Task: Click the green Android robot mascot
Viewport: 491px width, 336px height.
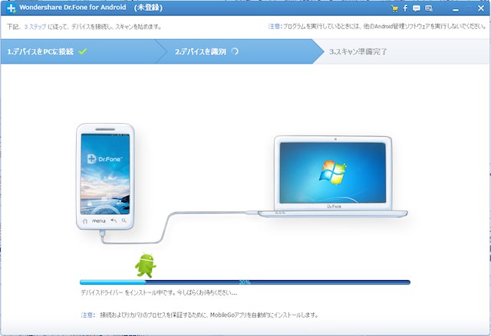Action: pos(146,266)
